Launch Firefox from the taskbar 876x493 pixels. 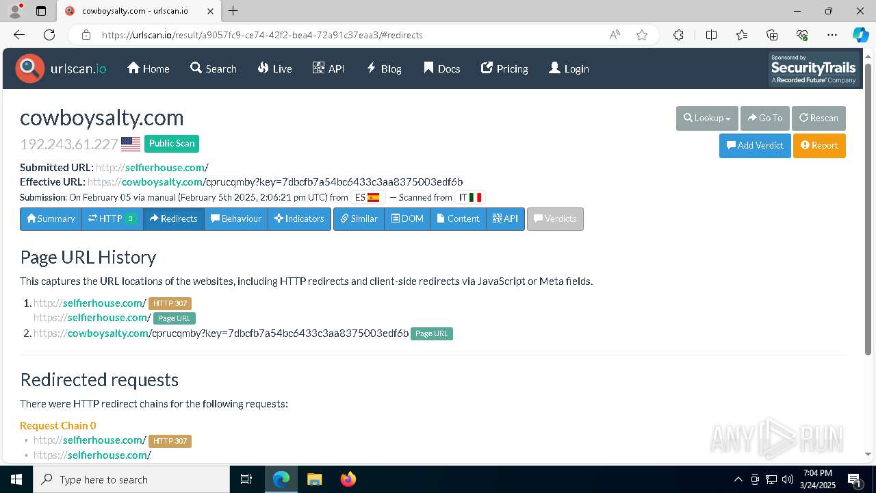pos(348,479)
